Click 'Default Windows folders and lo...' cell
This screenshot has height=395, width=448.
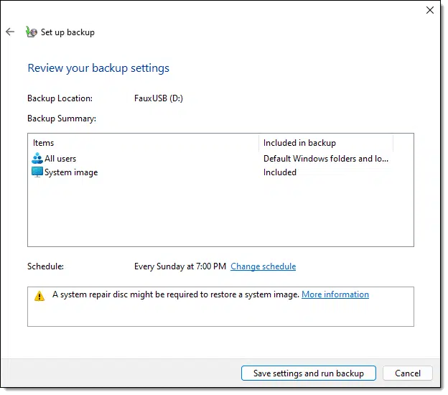[326, 158]
